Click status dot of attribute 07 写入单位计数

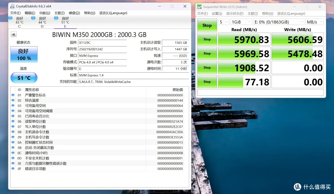tap(13, 126)
